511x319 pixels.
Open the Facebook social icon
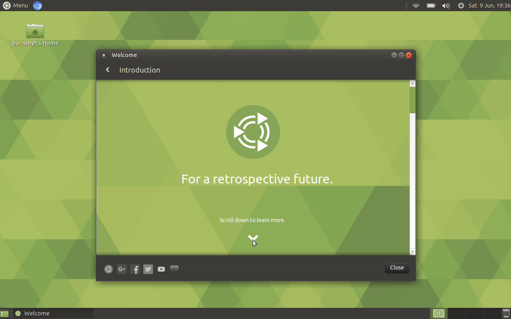click(x=135, y=269)
